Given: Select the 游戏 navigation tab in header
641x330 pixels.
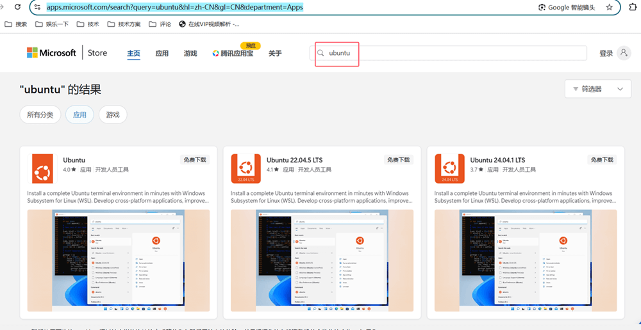Looking at the screenshot, I should coord(190,54).
